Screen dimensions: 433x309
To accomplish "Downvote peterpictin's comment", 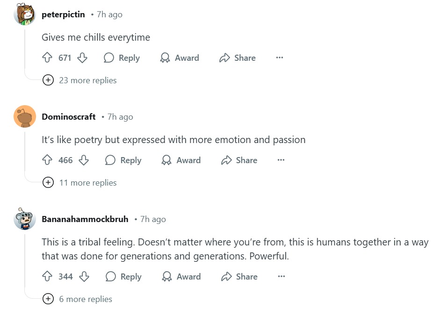I will coord(82,58).
